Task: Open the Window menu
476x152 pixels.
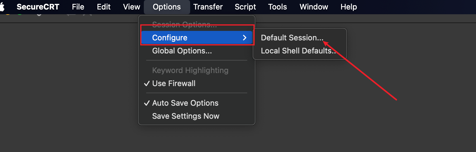Action: coord(314,7)
